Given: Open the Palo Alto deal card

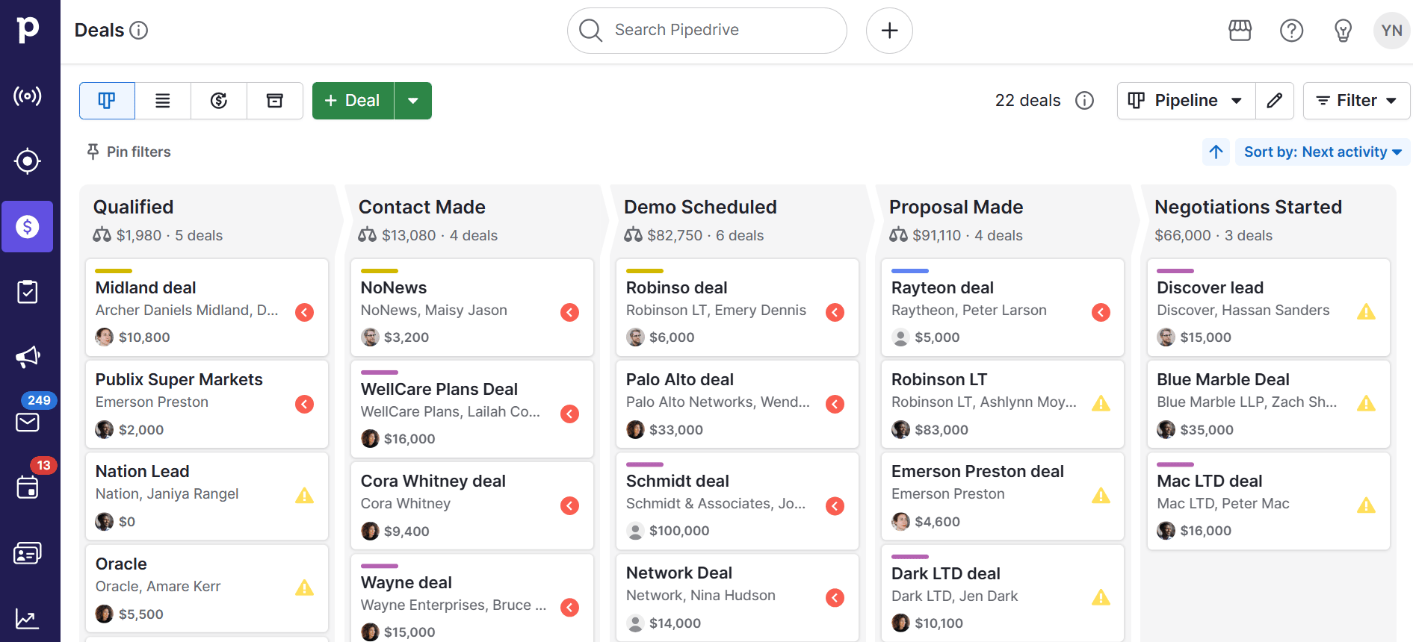Looking at the screenshot, I should point(738,404).
